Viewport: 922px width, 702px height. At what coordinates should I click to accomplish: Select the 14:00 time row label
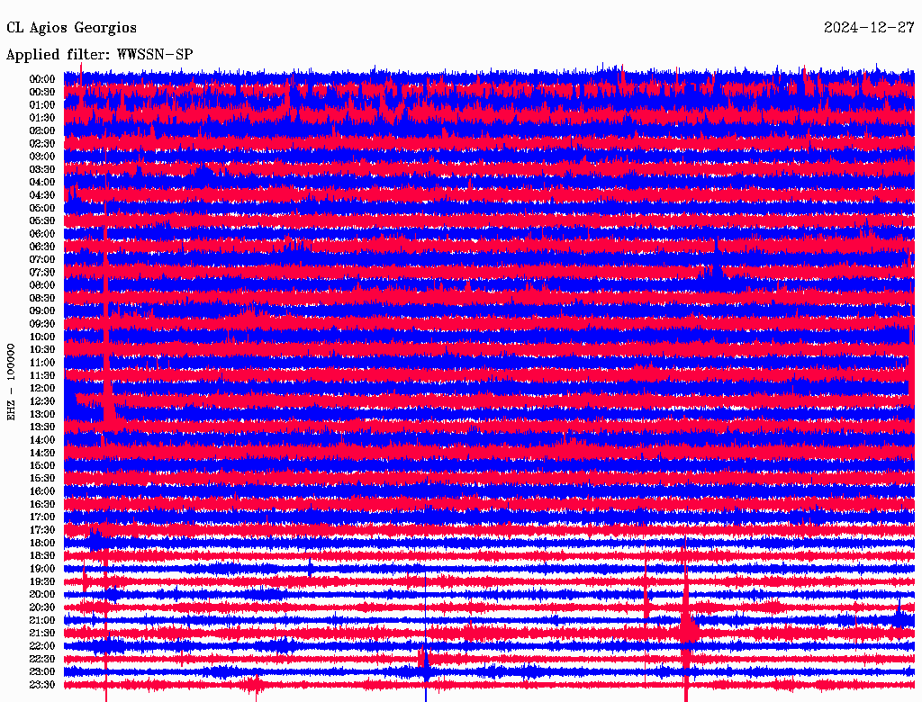click(42, 440)
